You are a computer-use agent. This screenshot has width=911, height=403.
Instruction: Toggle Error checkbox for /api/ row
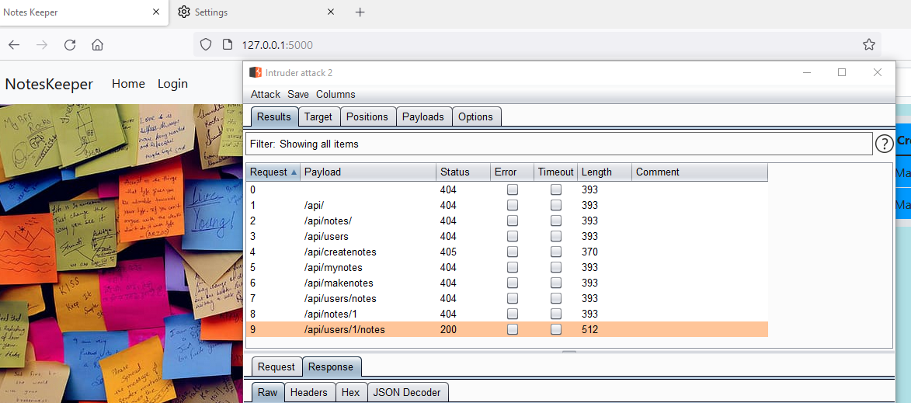513,205
